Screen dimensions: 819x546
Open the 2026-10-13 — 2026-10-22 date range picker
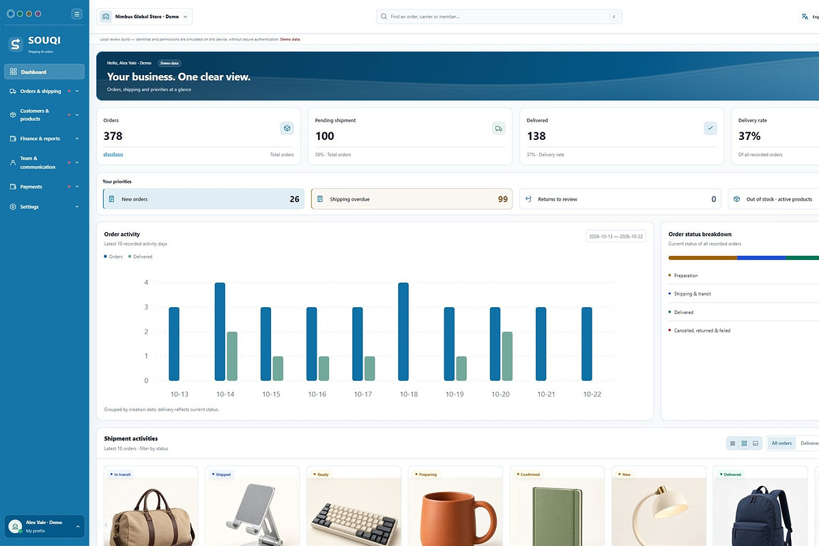(616, 236)
